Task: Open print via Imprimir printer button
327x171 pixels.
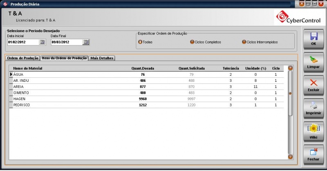Action: click(x=314, y=108)
